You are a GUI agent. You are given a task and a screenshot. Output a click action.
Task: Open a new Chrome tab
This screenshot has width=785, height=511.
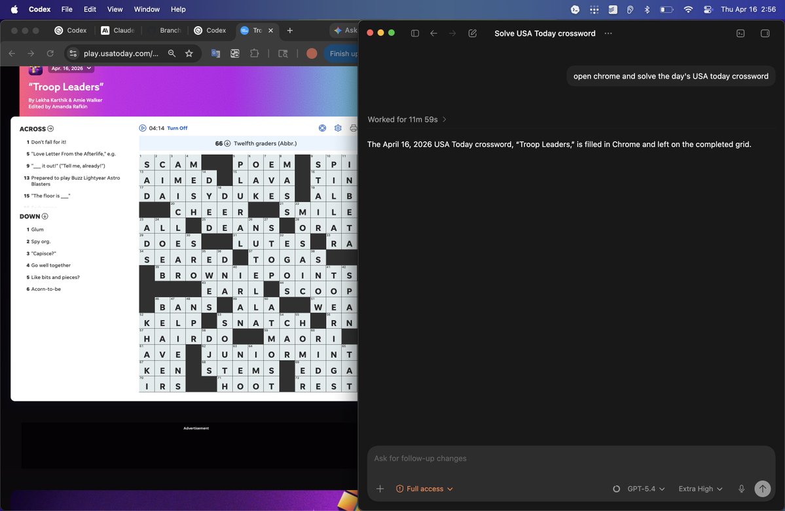[290, 31]
